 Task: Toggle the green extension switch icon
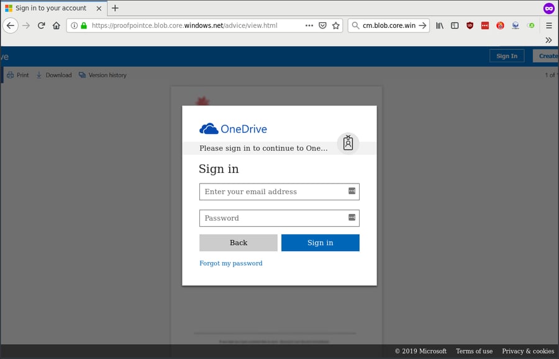pos(530,25)
